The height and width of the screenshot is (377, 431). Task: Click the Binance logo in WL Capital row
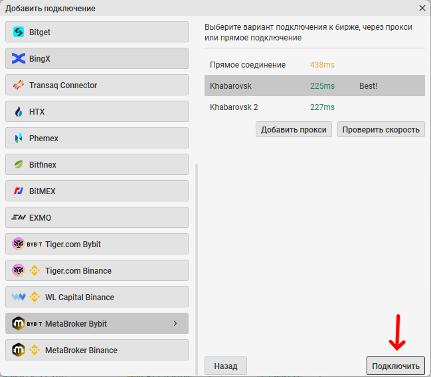(x=35, y=297)
